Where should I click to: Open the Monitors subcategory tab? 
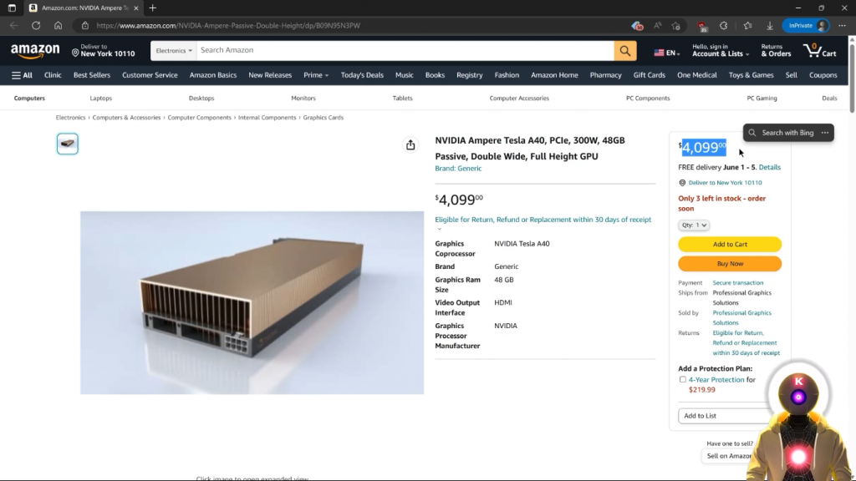303,99
